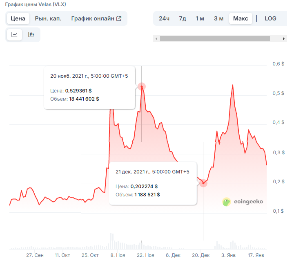Select the Цена tab
294x261 pixels.
pyautogui.click(x=18, y=18)
